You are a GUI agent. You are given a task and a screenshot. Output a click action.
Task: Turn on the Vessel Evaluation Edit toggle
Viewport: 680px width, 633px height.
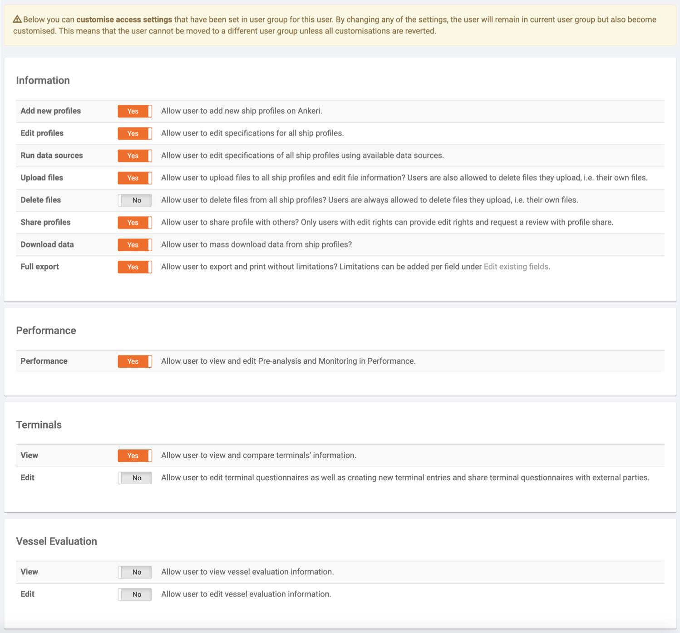[135, 594]
